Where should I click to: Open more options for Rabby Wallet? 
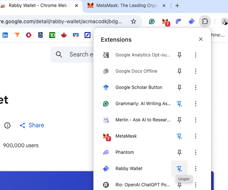(196, 169)
